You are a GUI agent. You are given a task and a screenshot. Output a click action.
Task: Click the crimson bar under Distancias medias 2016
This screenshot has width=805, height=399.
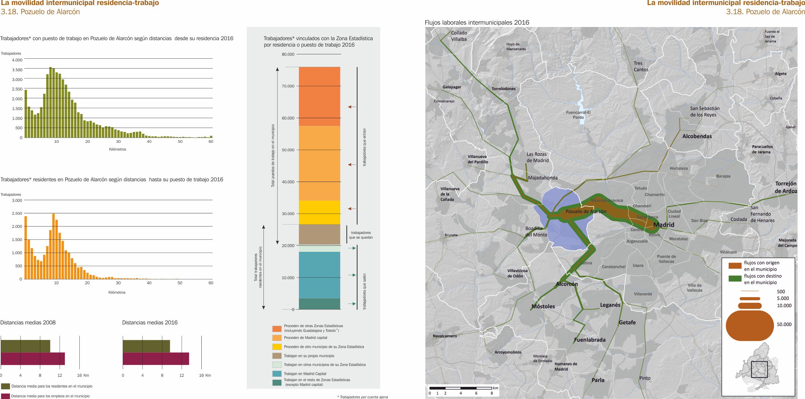click(156, 359)
